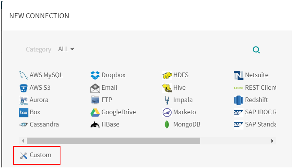
Task: Click the MongoDB leaf icon
Action: pos(167,124)
